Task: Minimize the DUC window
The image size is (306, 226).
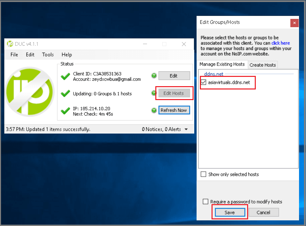Action: coord(145,44)
